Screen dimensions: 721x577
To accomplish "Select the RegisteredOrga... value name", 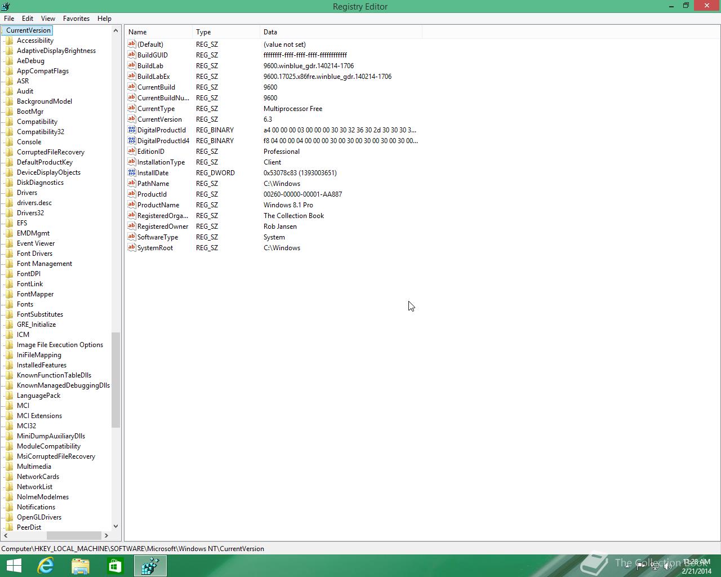I will pyautogui.click(x=163, y=215).
